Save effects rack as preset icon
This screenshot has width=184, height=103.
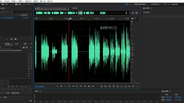(24, 47)
